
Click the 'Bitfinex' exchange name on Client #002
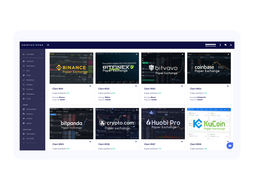pyautogui.click(x=107, y=97)
